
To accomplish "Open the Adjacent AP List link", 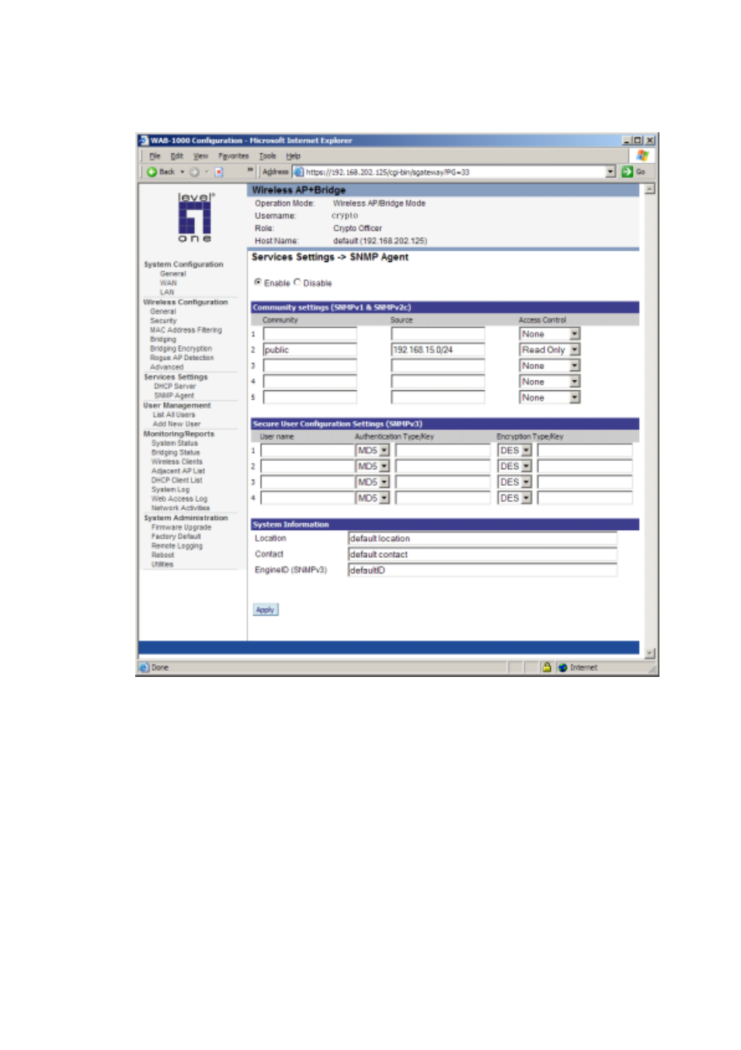I will pos(178,471).
